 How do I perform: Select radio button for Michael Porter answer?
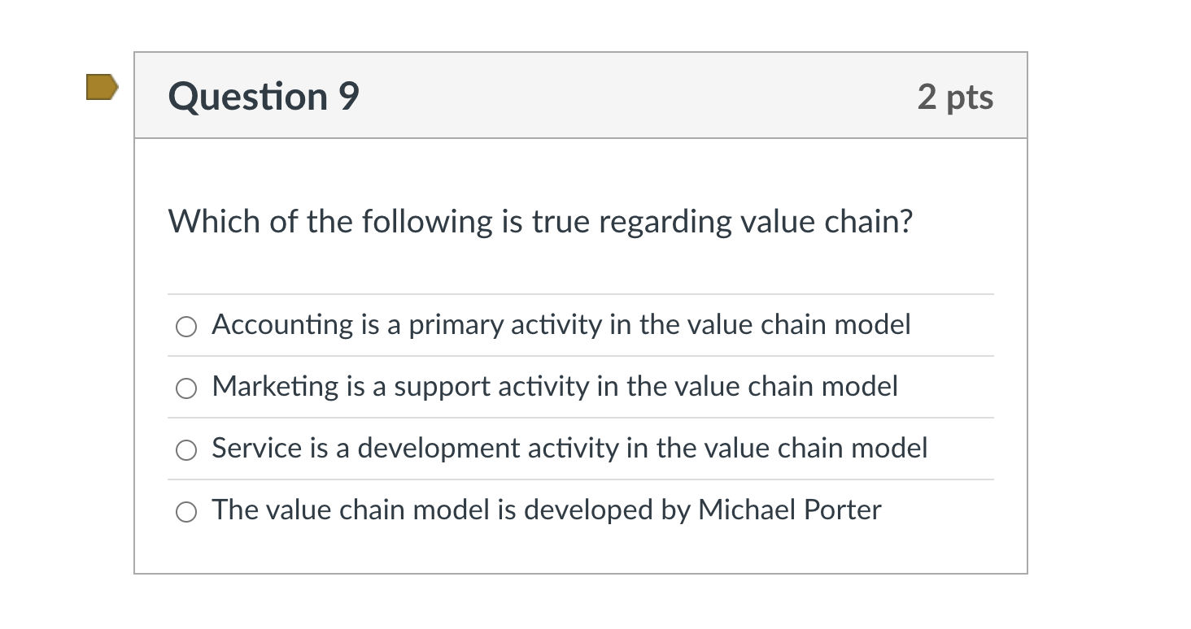[186, 511]
